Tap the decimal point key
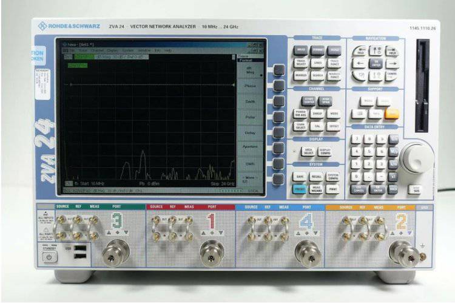The image size is (455, 303). [x=369, y=177]
